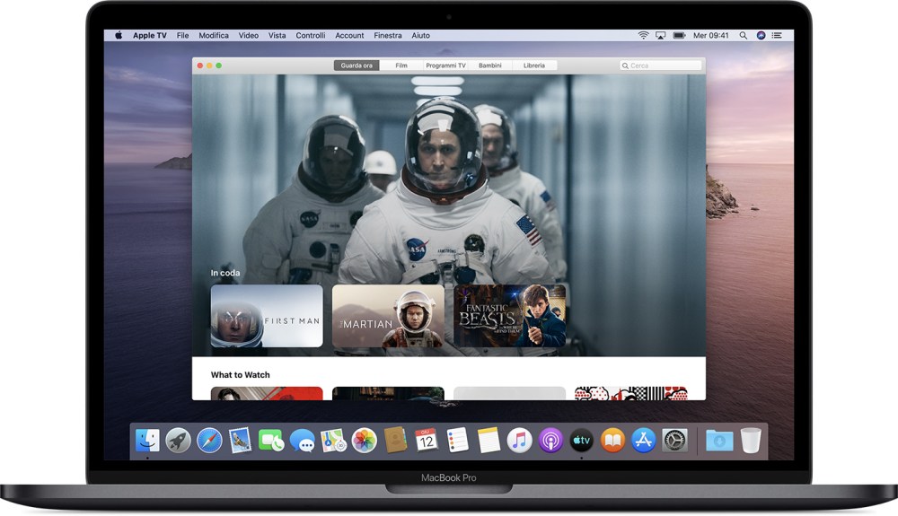Open System Preferences gear in Dock

[674, 441]
